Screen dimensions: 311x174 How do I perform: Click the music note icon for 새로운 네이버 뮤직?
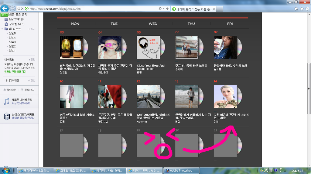click(x=7, y=101)
